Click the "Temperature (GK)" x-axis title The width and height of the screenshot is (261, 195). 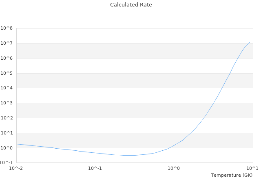(232, 175)
